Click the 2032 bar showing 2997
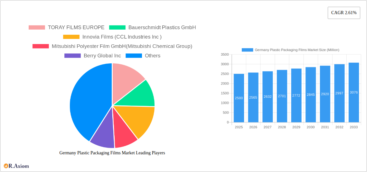Image resolution: width=367 pixels, height=172 pixels. coord(339,93)
